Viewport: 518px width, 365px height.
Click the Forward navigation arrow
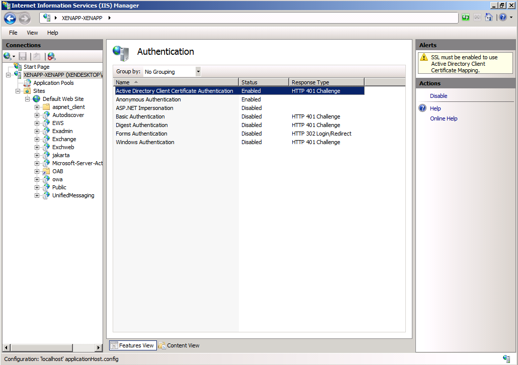(25, 19)
